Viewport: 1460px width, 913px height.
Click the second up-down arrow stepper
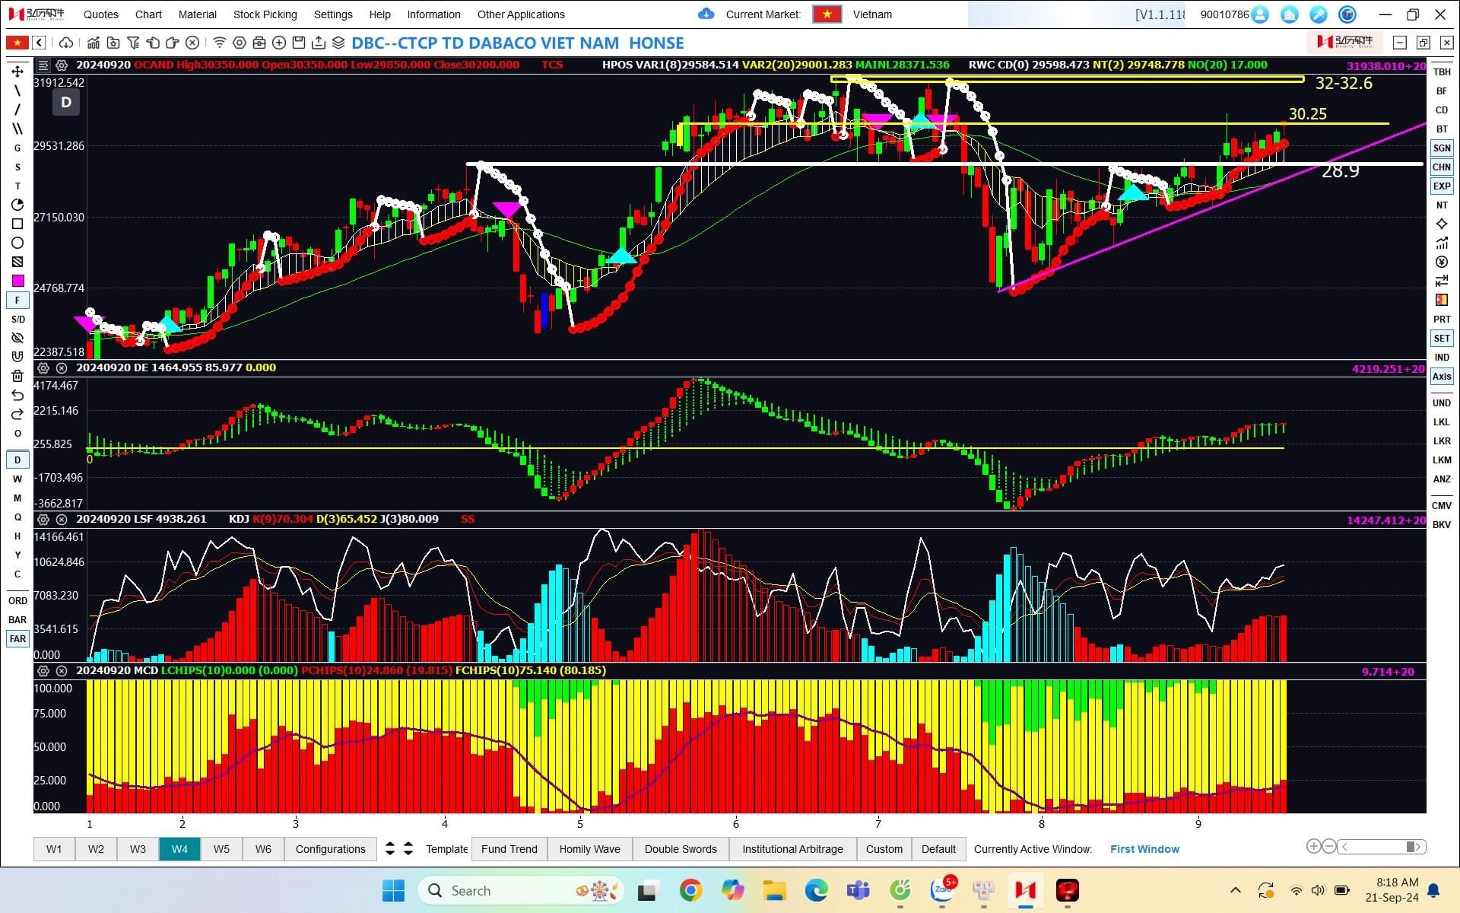click(408, 848)
